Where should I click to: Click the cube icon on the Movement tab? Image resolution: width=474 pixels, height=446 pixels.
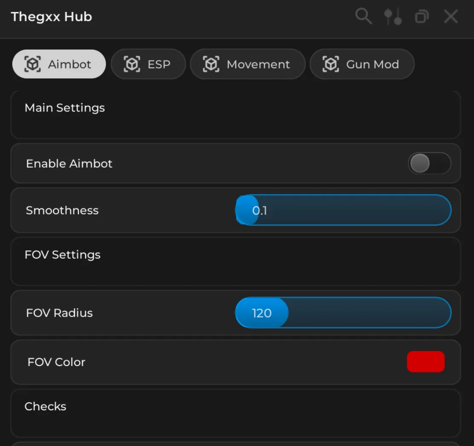(x=211, y=64)
